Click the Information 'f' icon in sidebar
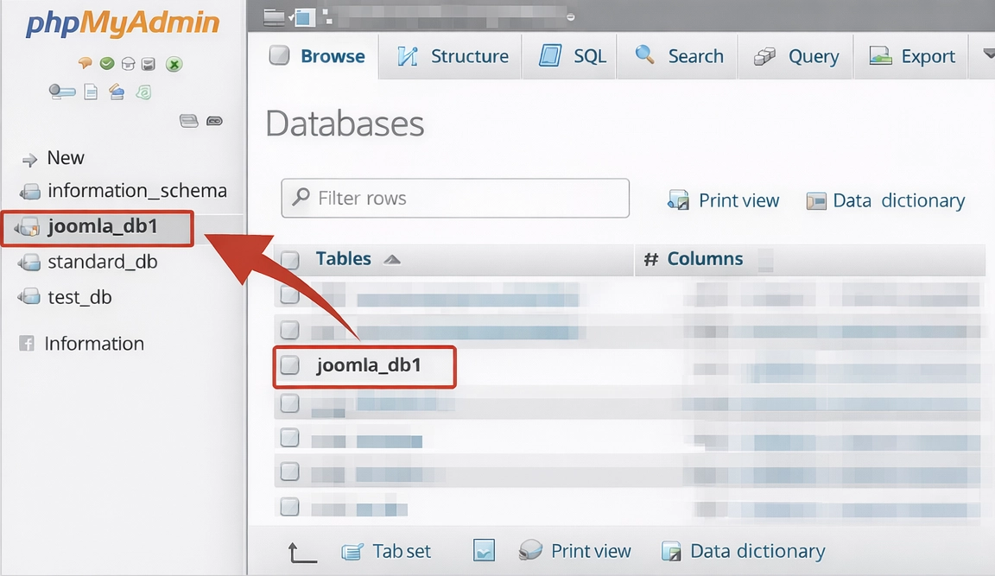 [x=27, y=343]
